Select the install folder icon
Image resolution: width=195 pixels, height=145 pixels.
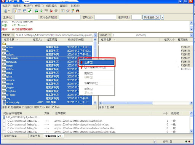4,73
